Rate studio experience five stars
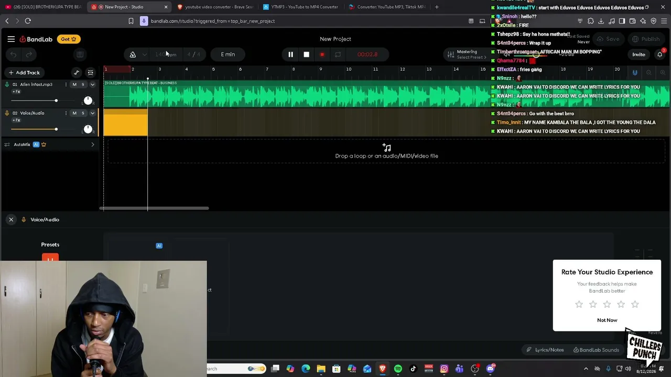The image size is (671, 377). tap(635, 304)
